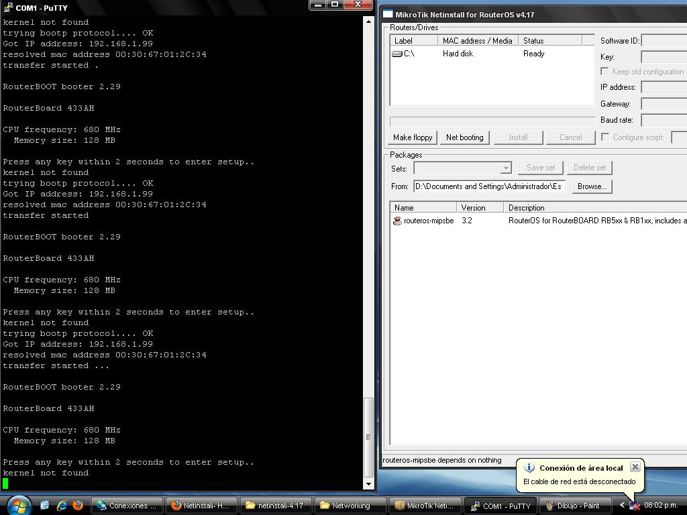The height and width of the screenshot is (515, 687).
Task: Click the Delete set button
Action: (x=590, y=168)
